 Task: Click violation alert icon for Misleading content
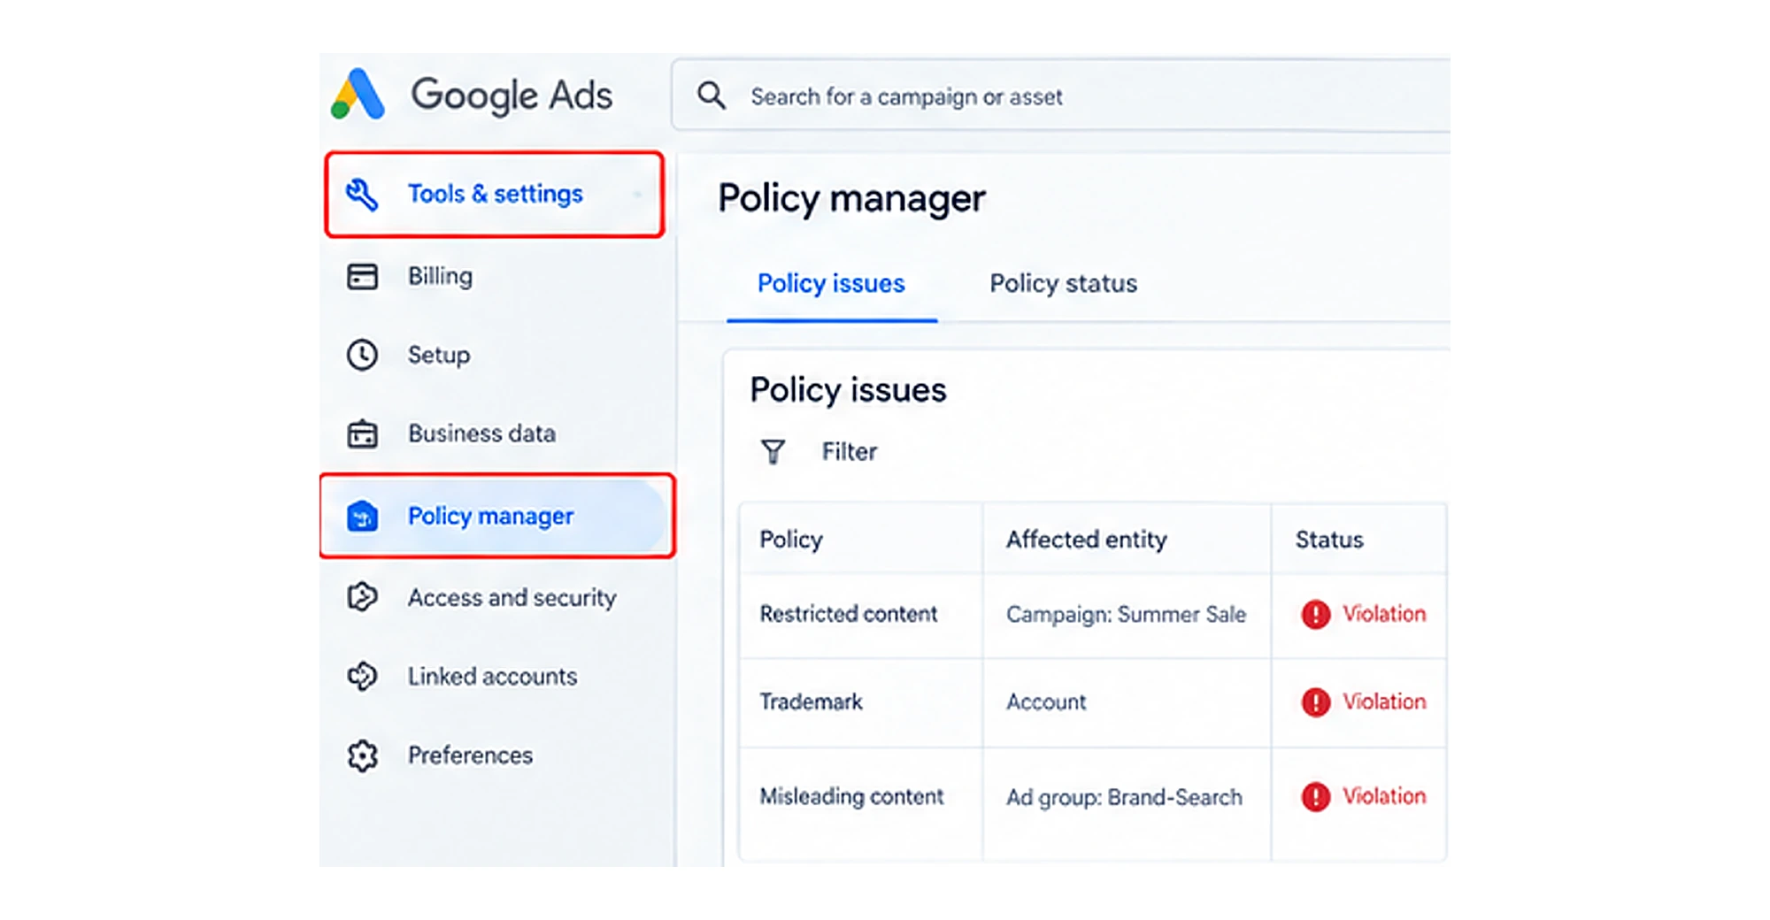click(x=1316, y=797)
